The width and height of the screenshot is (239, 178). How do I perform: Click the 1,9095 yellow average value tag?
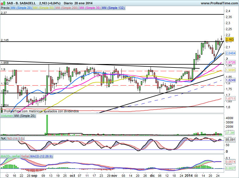click(230, 70)
